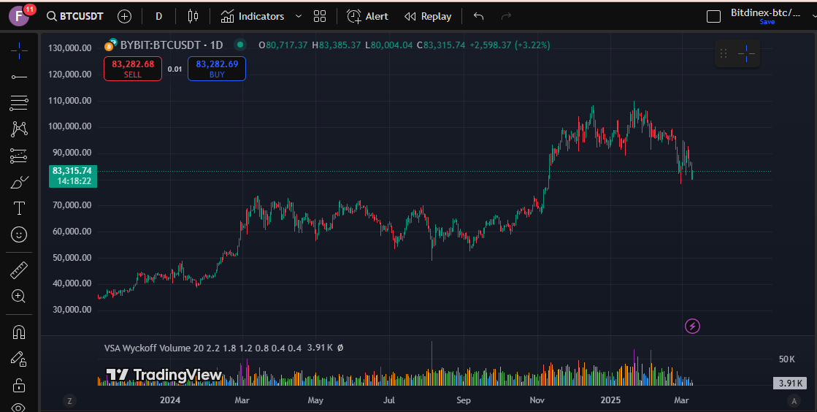Select the brush drawing tool

pos(19,182)
